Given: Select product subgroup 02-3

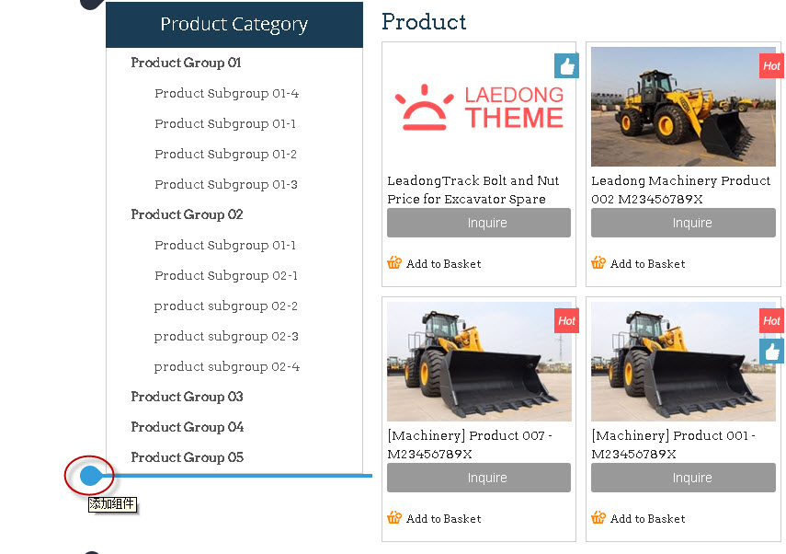Looking at the screenshot, I should coord(226,336).
